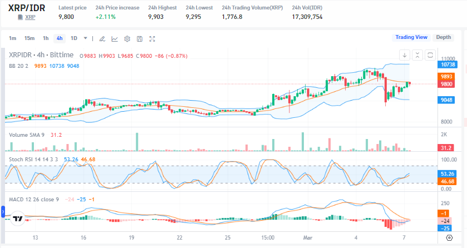Enter fullscreen chart mode
Screen dimensions: 467x248
(152, 39)
